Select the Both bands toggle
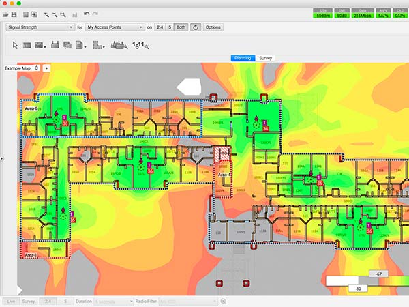 coord(182,27)
